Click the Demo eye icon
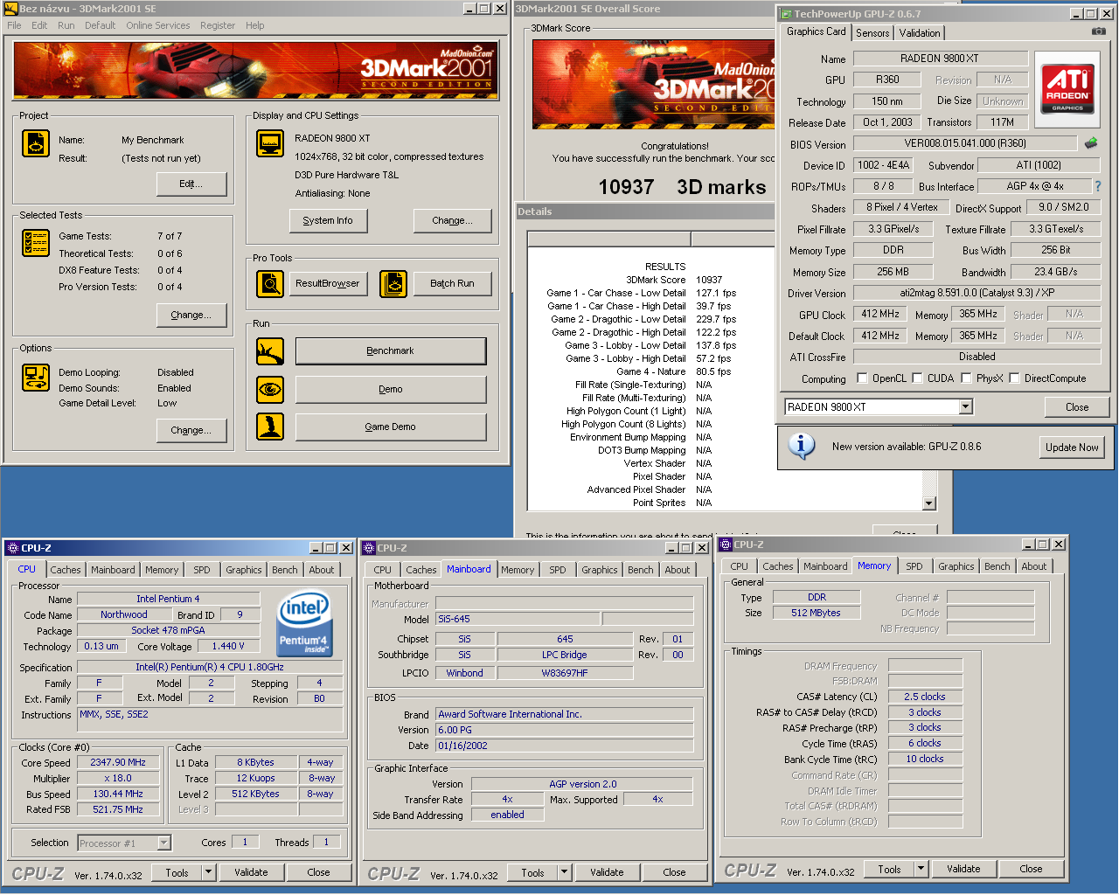Screen dimensions: 1119x895 [270, 390]
